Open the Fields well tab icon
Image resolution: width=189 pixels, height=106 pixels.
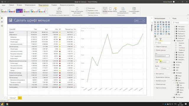click(157, 39)
